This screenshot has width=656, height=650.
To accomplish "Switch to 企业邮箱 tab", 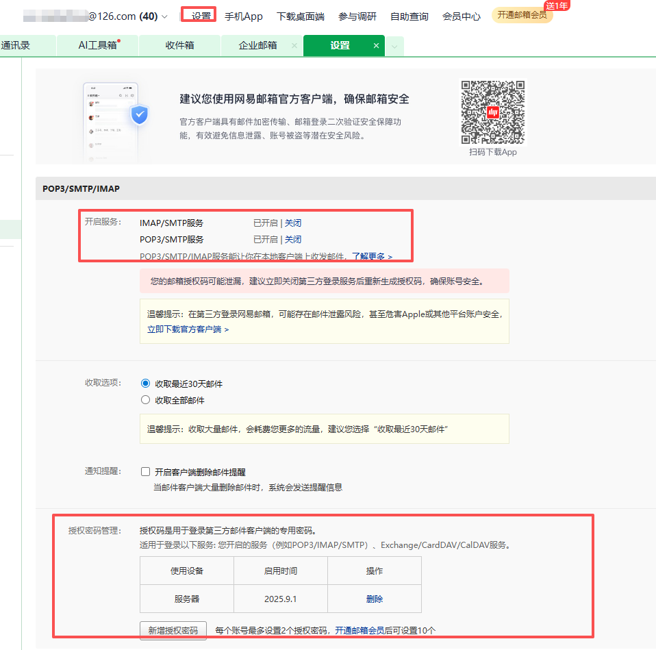I will (x=257, y=45).
